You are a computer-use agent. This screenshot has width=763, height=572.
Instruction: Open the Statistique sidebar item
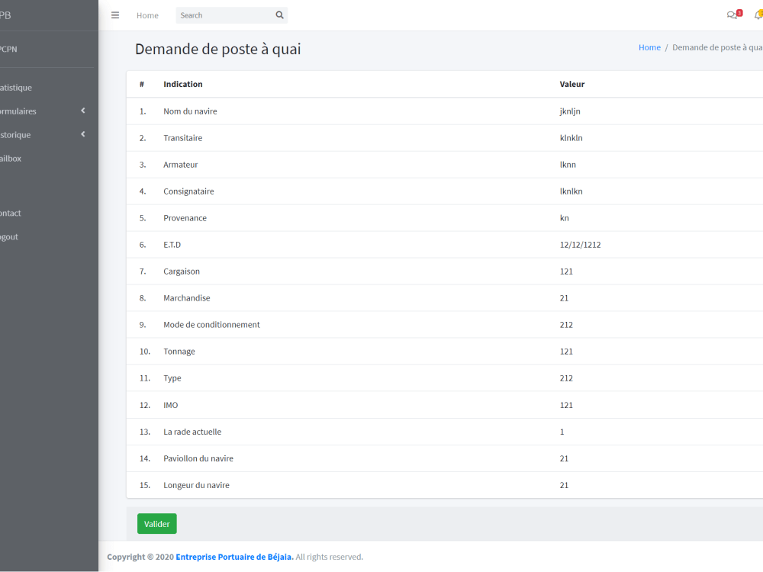tap(15, 88)
